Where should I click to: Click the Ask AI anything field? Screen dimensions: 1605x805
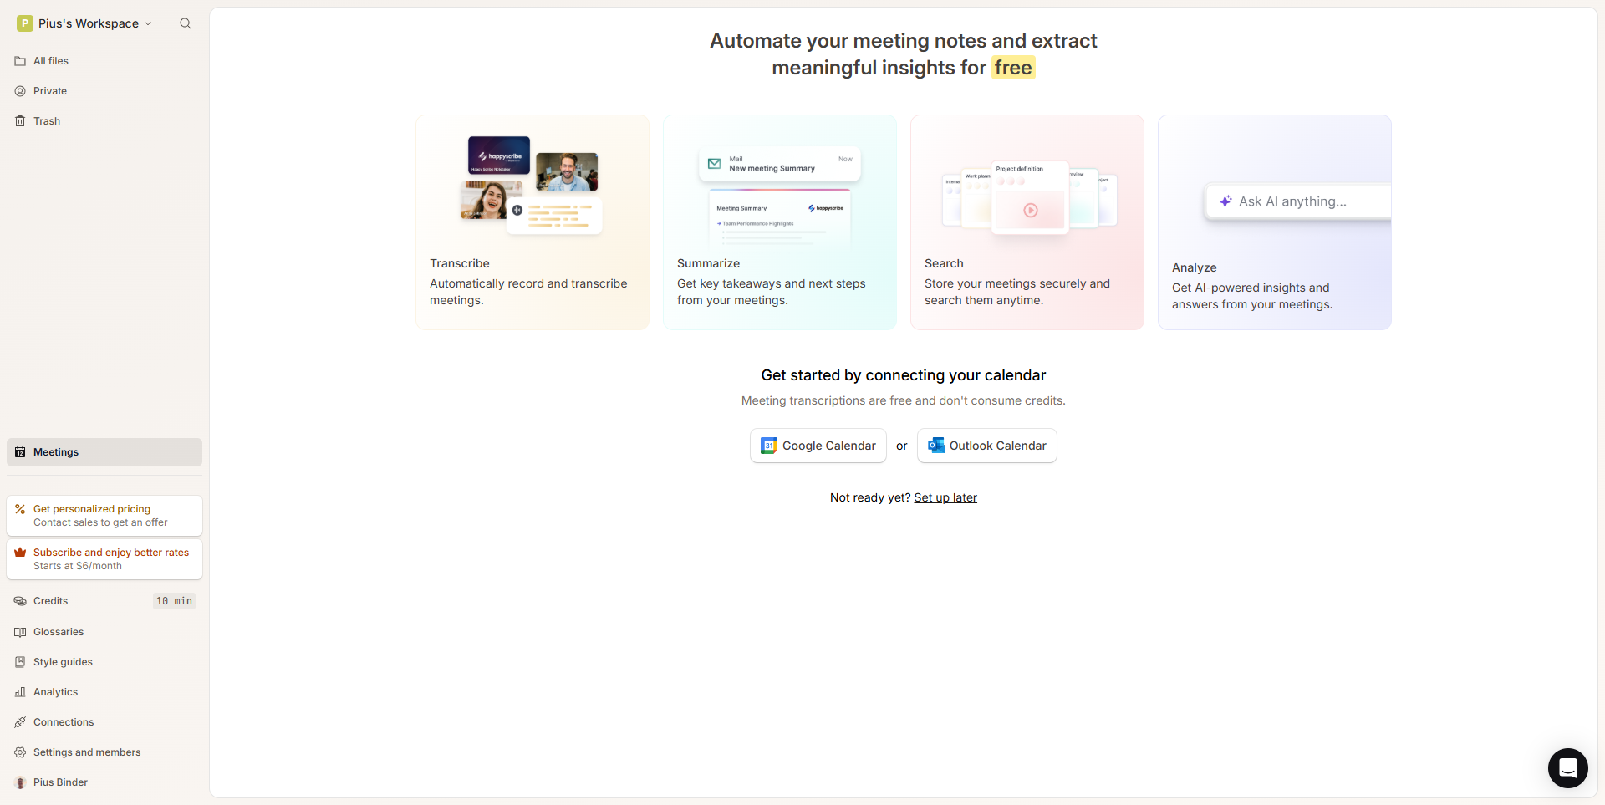pos(1297,201)
